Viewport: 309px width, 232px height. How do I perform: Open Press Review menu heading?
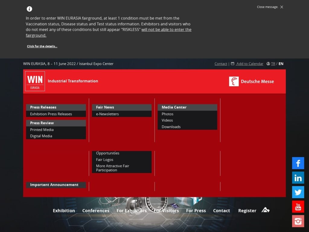tap(56, 123)
